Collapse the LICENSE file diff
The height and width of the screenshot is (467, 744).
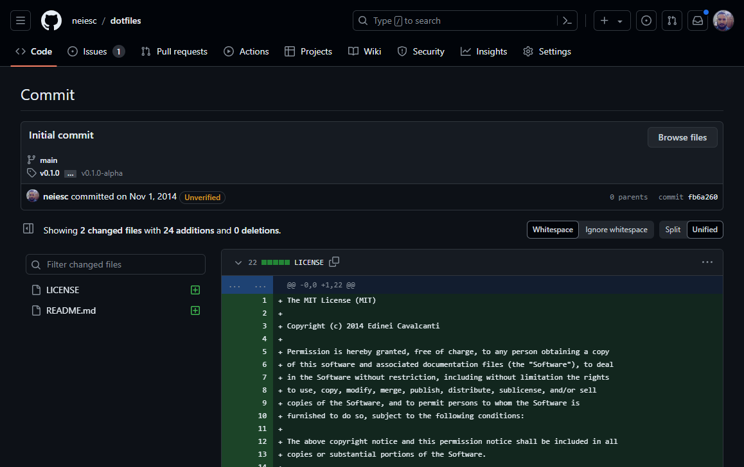click(238, 262)
